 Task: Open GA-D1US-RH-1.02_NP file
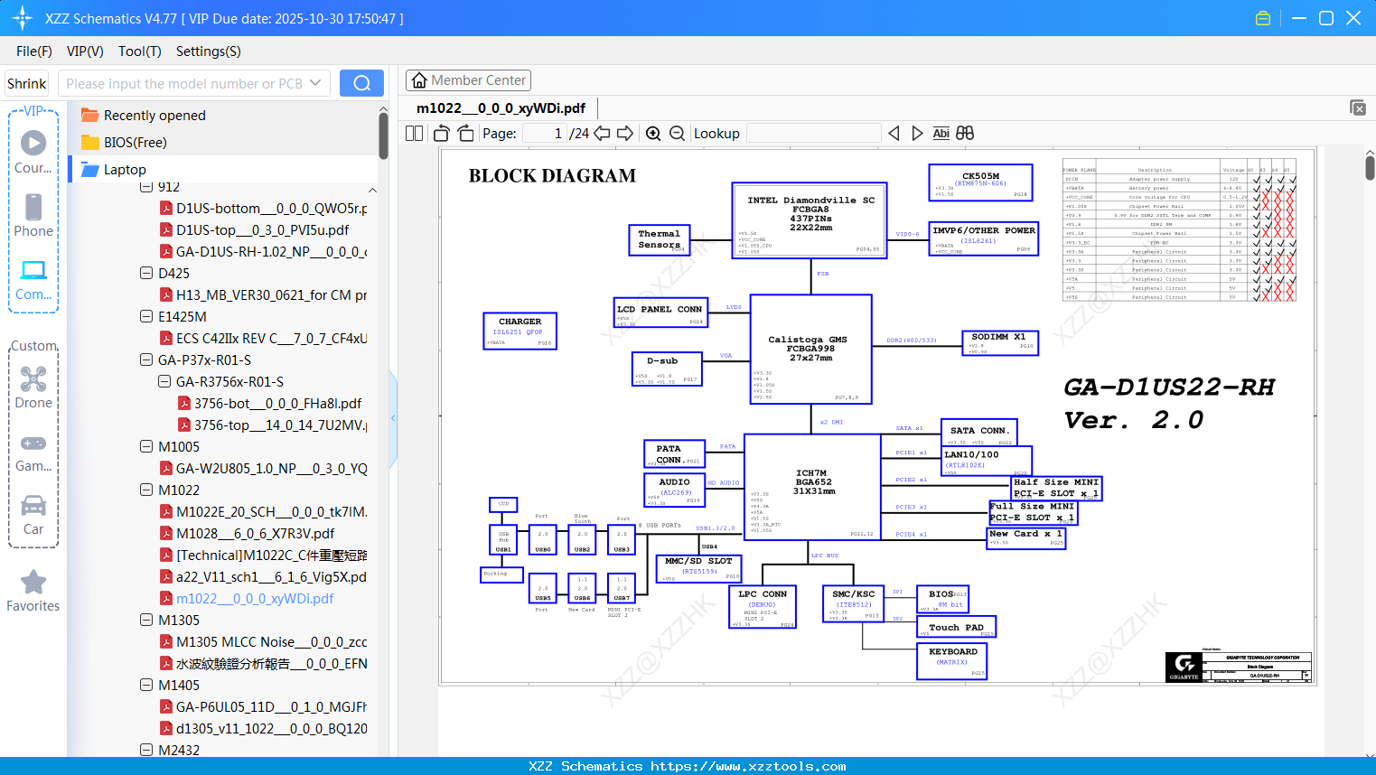tap(263, 251)
